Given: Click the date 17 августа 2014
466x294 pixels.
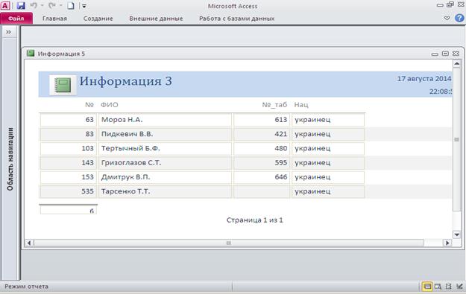Looking at the screenshot, I should click(424, 79).
